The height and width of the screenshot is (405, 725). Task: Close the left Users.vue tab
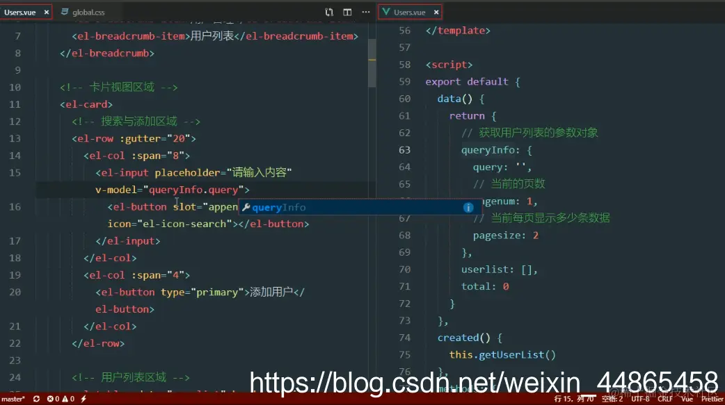click(46, 13)
